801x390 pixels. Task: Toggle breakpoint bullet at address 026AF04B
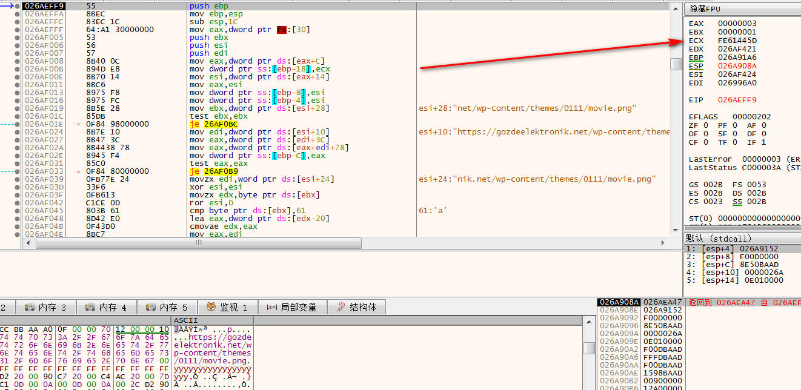click(x=17, y=226)
